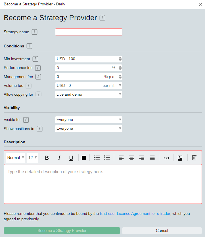The image size is (205, 237).
Task: Insert a bulleted list into the description
Action: (x=97, y=158)
